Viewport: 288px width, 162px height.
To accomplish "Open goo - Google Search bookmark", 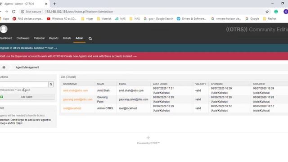I will coord(158,19).
